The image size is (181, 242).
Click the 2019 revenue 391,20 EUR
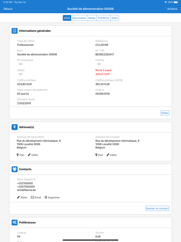(102, 84)
